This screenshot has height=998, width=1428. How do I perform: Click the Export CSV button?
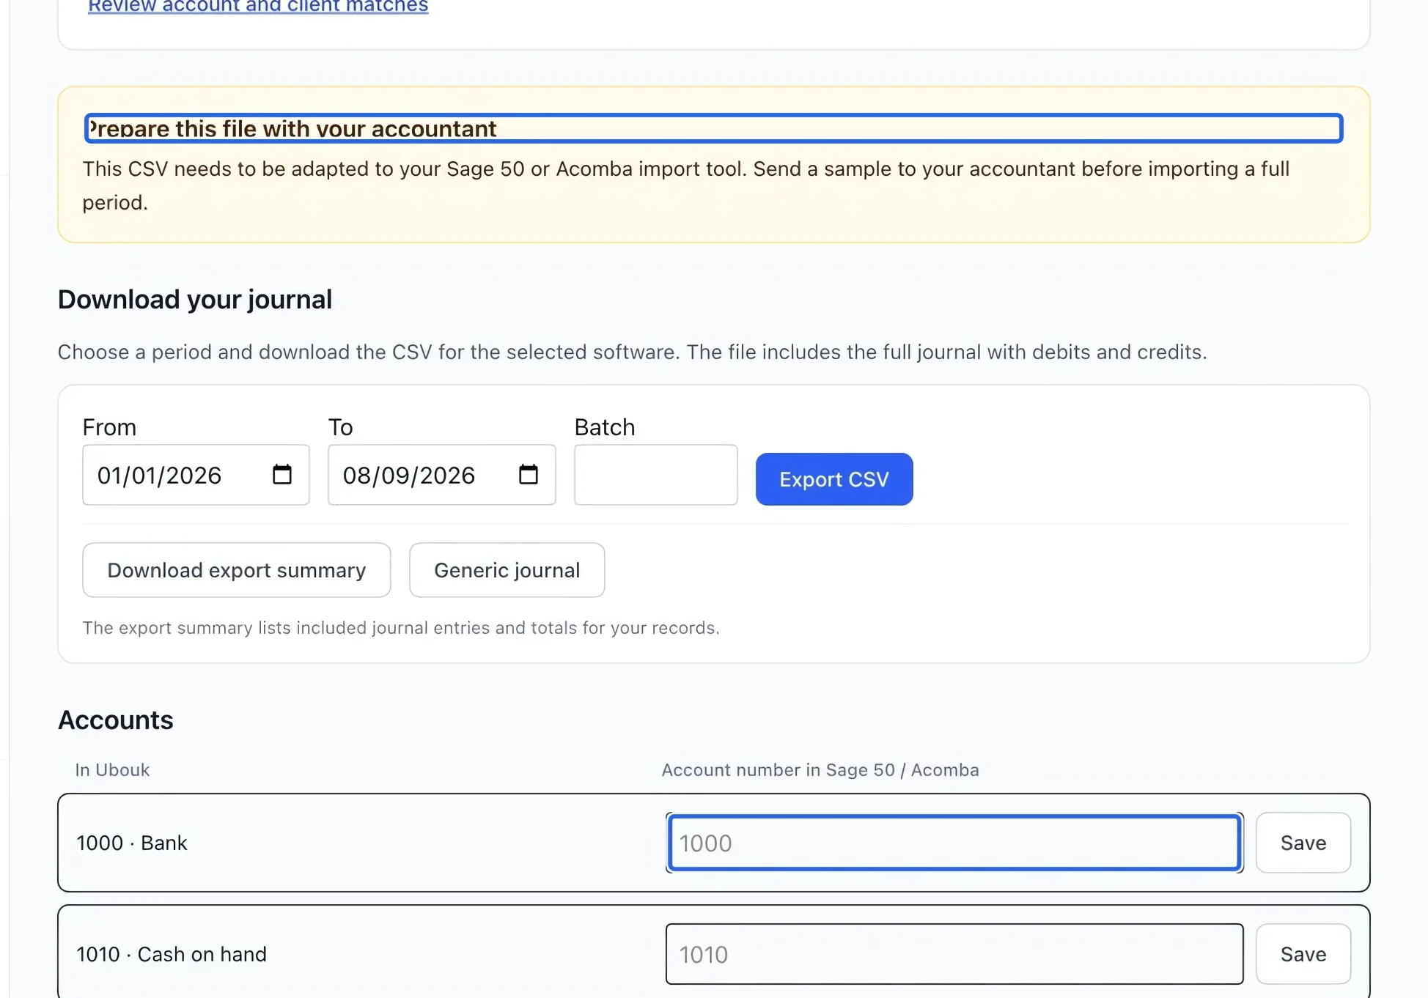834,479
